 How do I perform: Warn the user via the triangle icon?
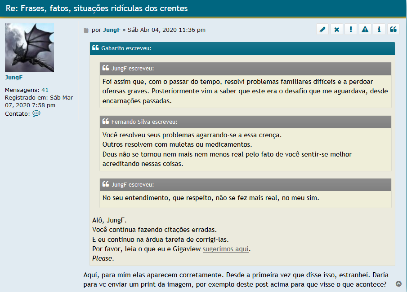(365, 29)
